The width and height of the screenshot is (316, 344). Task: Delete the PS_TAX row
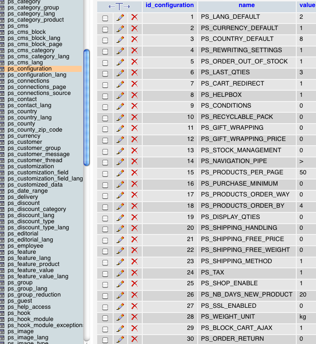[x=135, y=273]
